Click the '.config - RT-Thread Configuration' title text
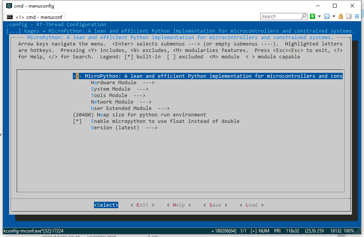The height and width of the screenshot is (237, 364). [x=56, y=25]
